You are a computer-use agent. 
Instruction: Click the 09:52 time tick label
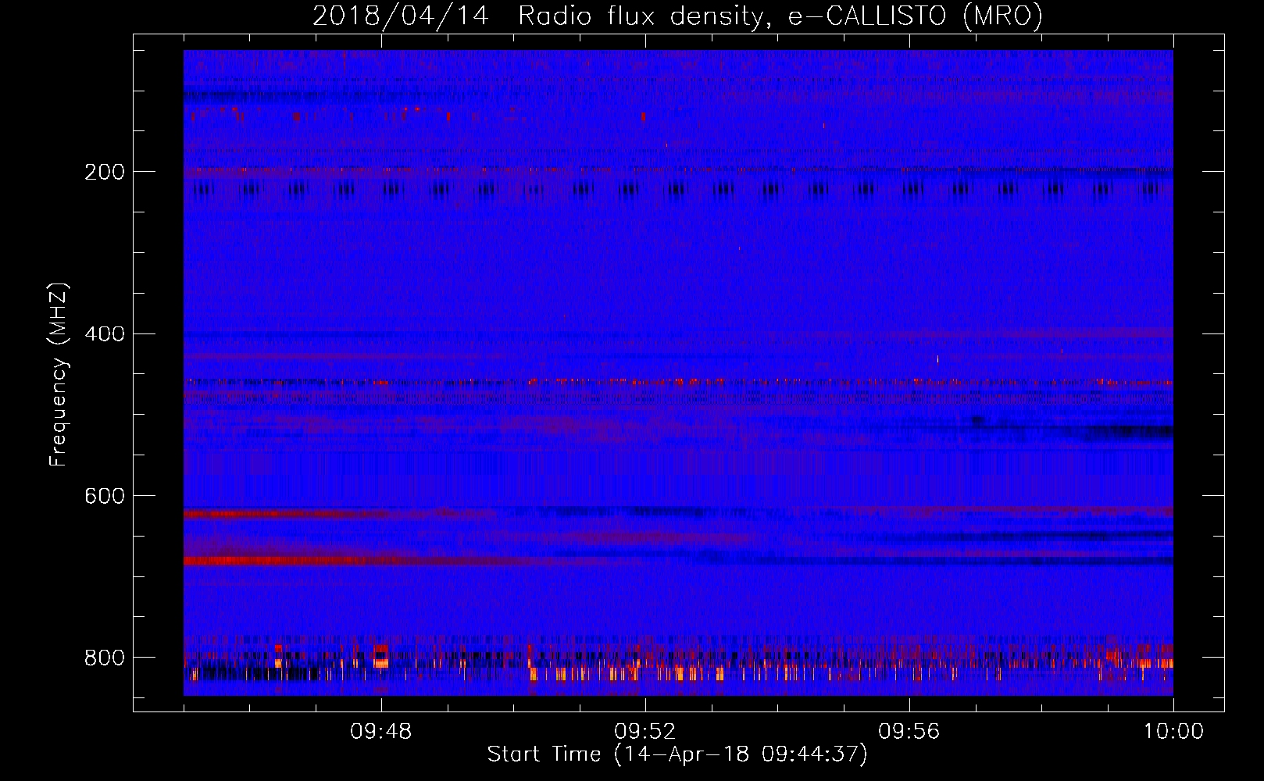pos(645,732)
